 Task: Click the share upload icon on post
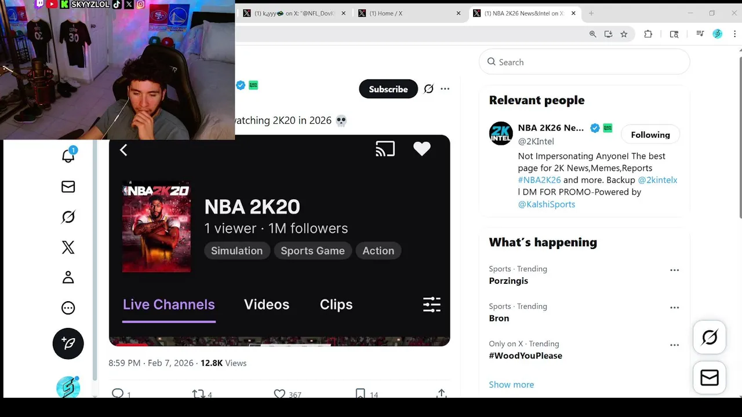click(x=442, y=394)
